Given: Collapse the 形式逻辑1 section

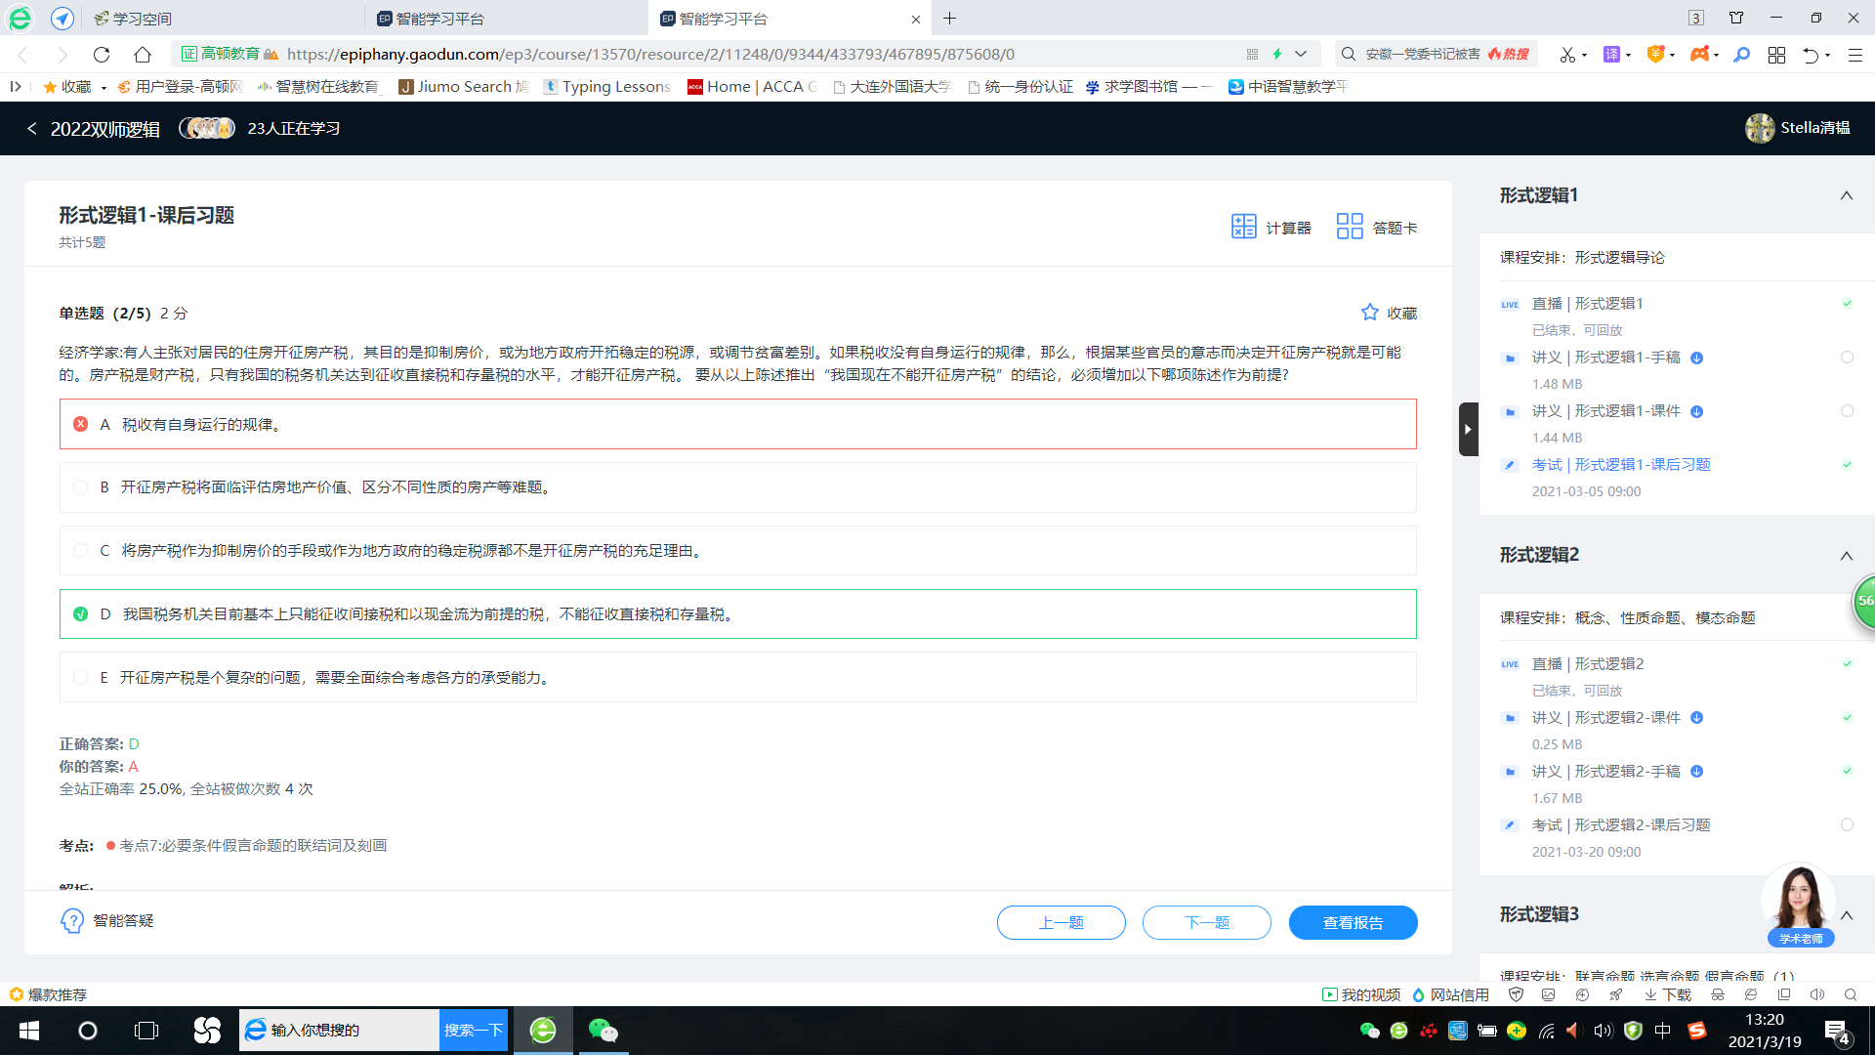Looking at the screenshot, I should (1846, 195).
